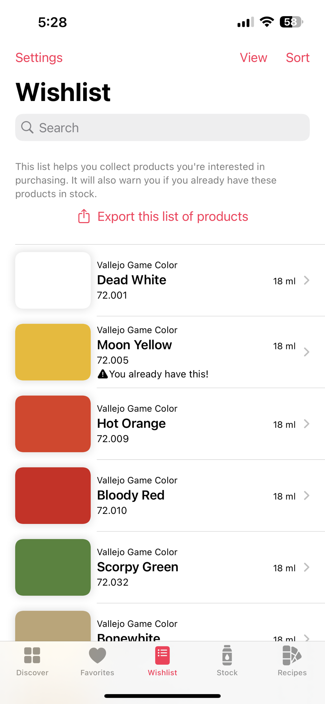The image size is (325, 704).
Task: Select the Wishlist tab icon
Action: coord(162,655)
